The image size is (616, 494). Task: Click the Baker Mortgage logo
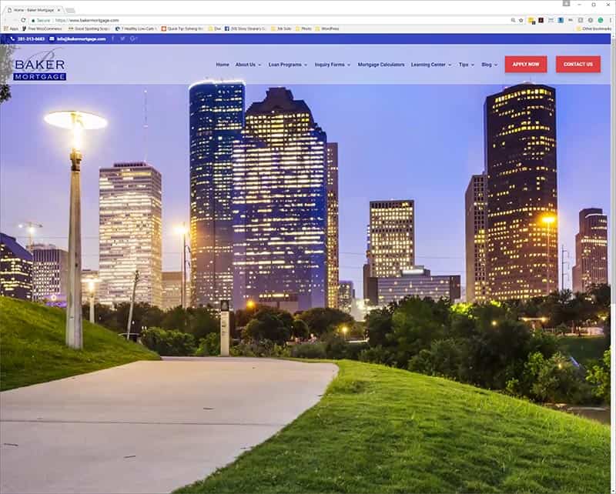40,65
